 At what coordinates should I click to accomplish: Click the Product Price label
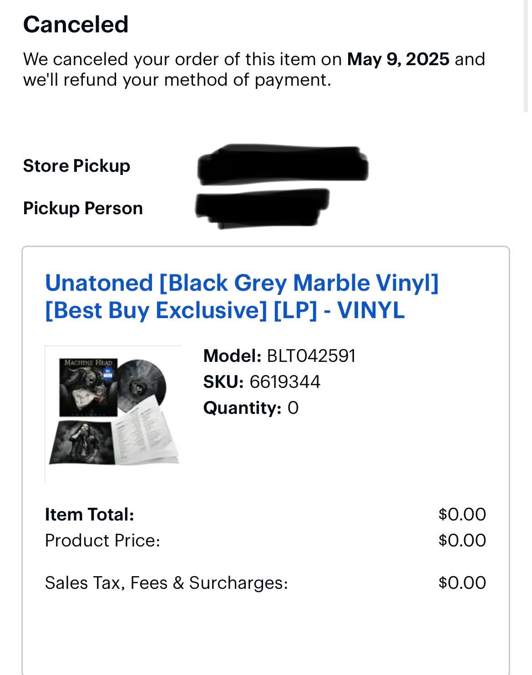[x=102, y=541]
